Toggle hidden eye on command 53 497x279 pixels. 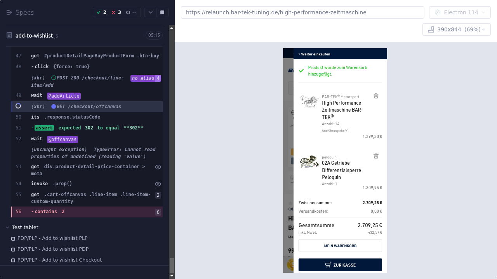[158, 167]
